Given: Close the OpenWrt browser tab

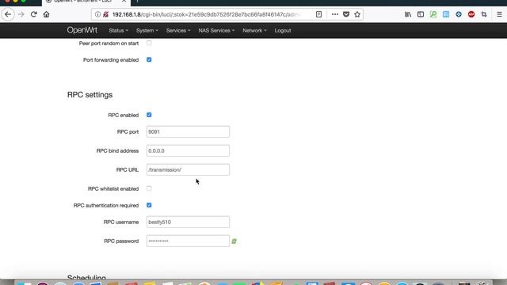Looking at the screenshot, I should tap(124, 2).
